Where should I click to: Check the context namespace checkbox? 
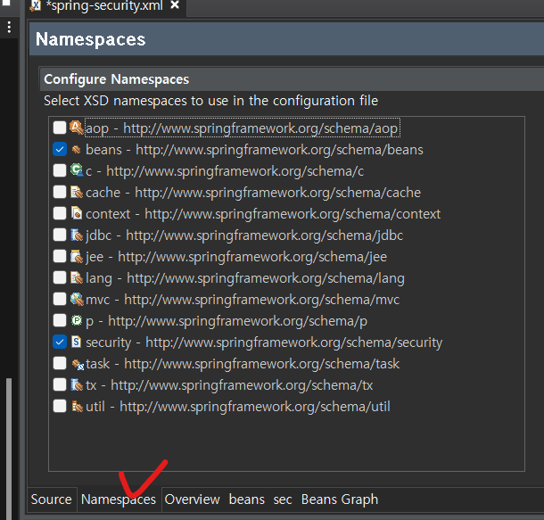tap(60, 213)
